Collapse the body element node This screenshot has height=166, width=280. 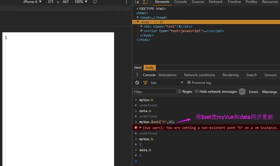(x=138, y=22)
